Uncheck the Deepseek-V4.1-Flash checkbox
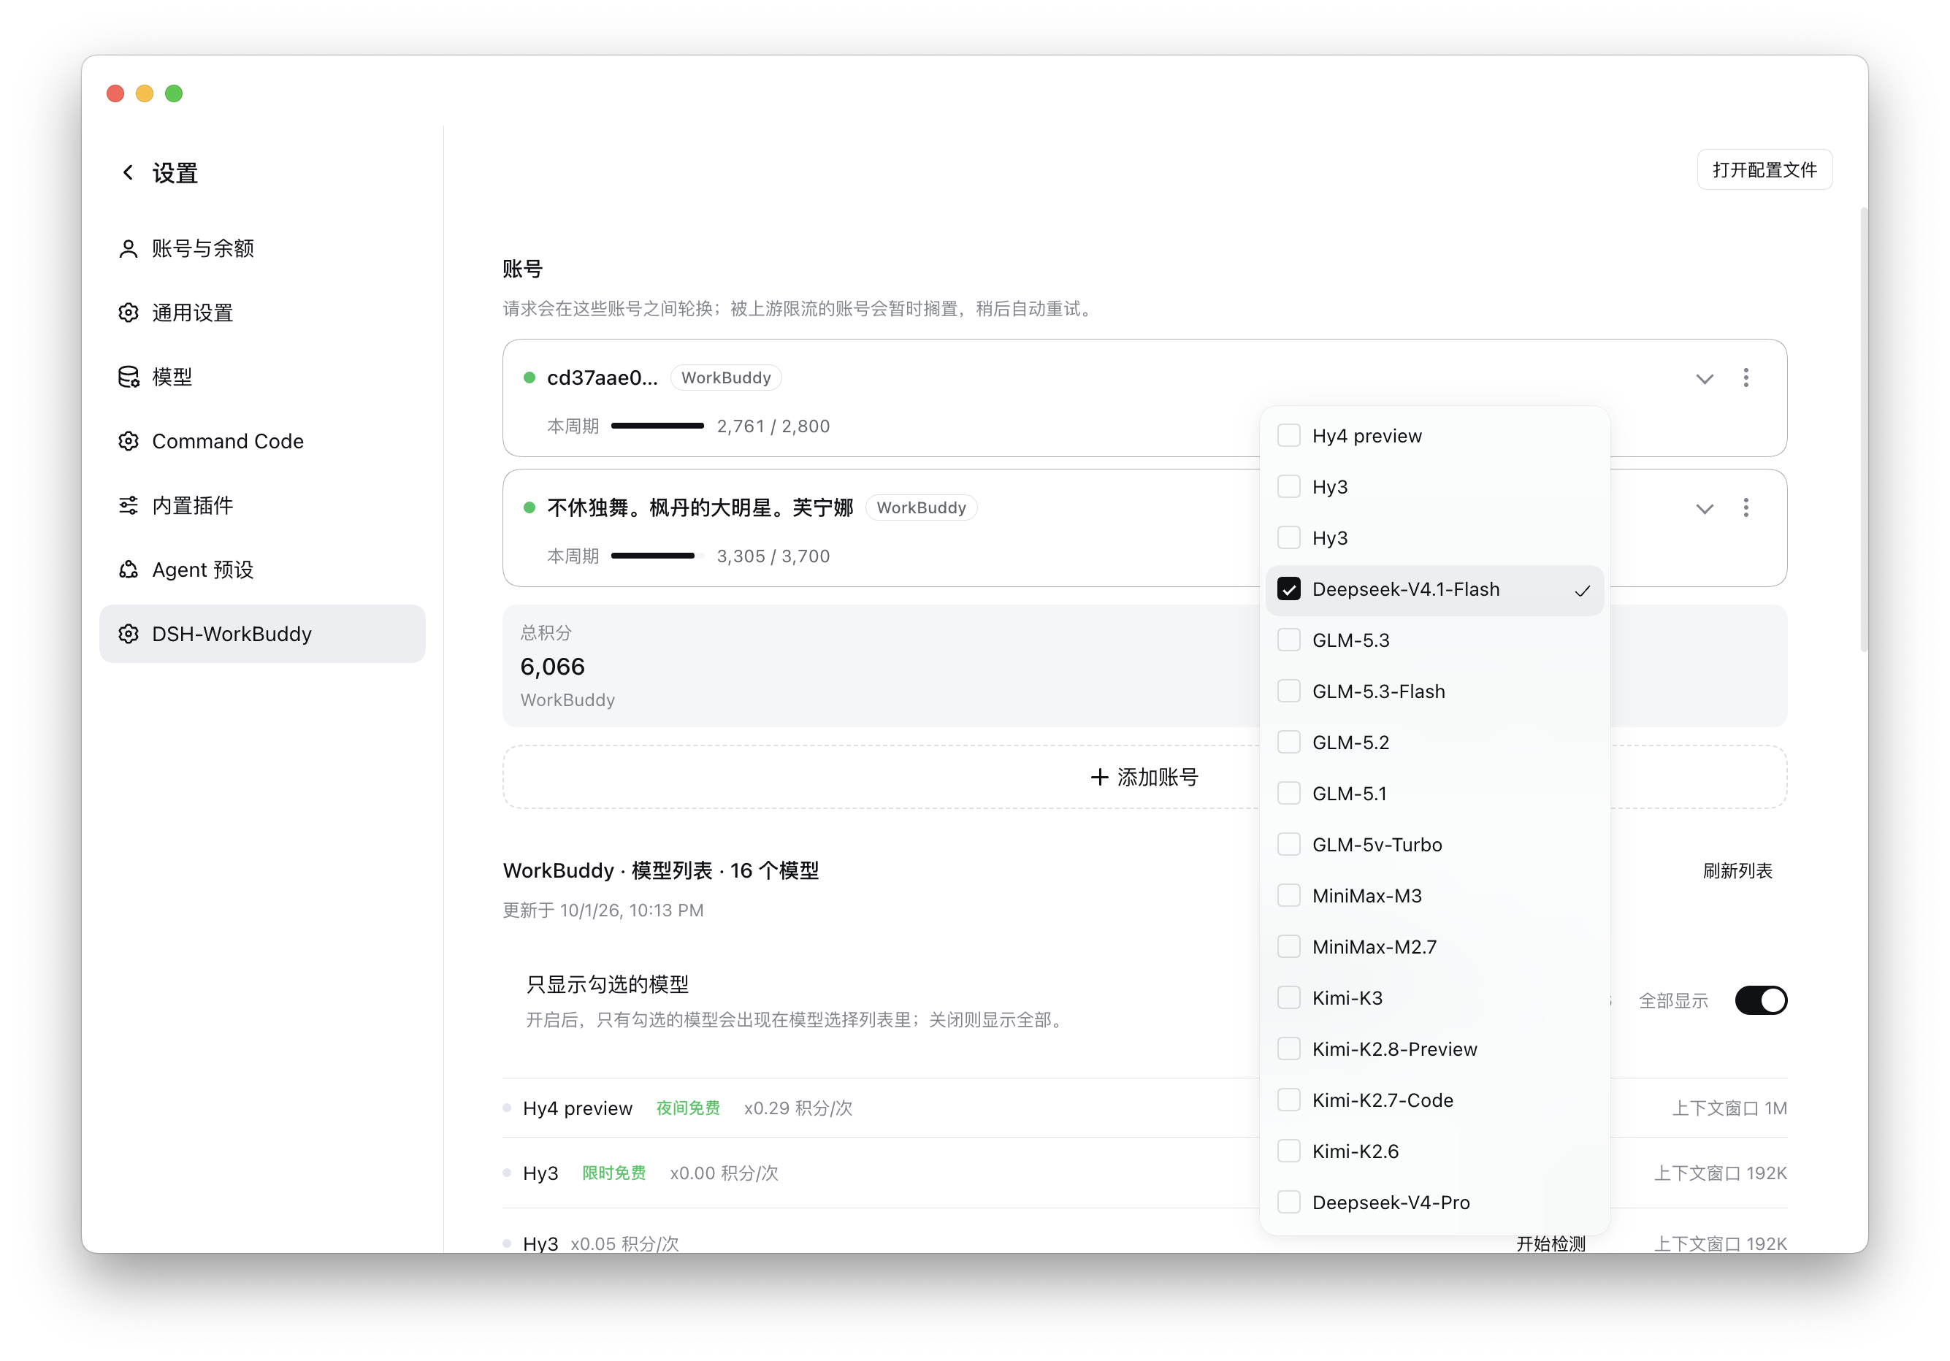 1288,589
